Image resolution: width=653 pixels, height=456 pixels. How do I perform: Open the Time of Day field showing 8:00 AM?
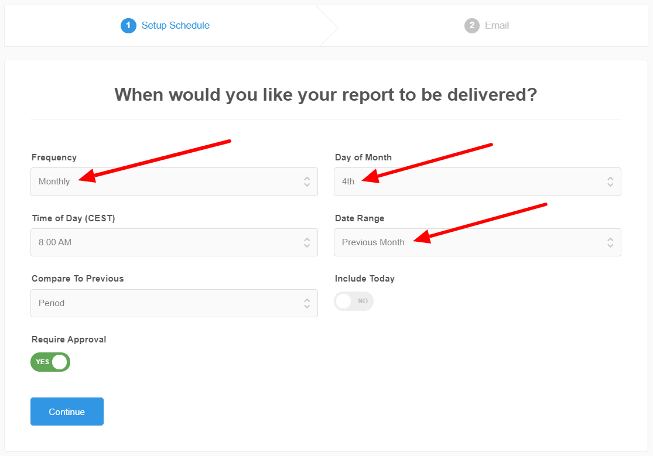(x=174, y=242)
